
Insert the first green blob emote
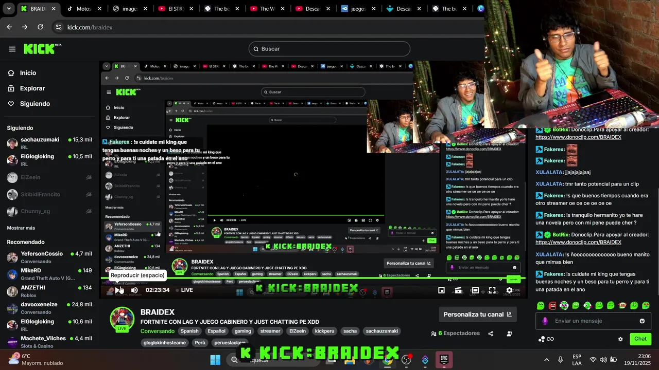point(541,306)
